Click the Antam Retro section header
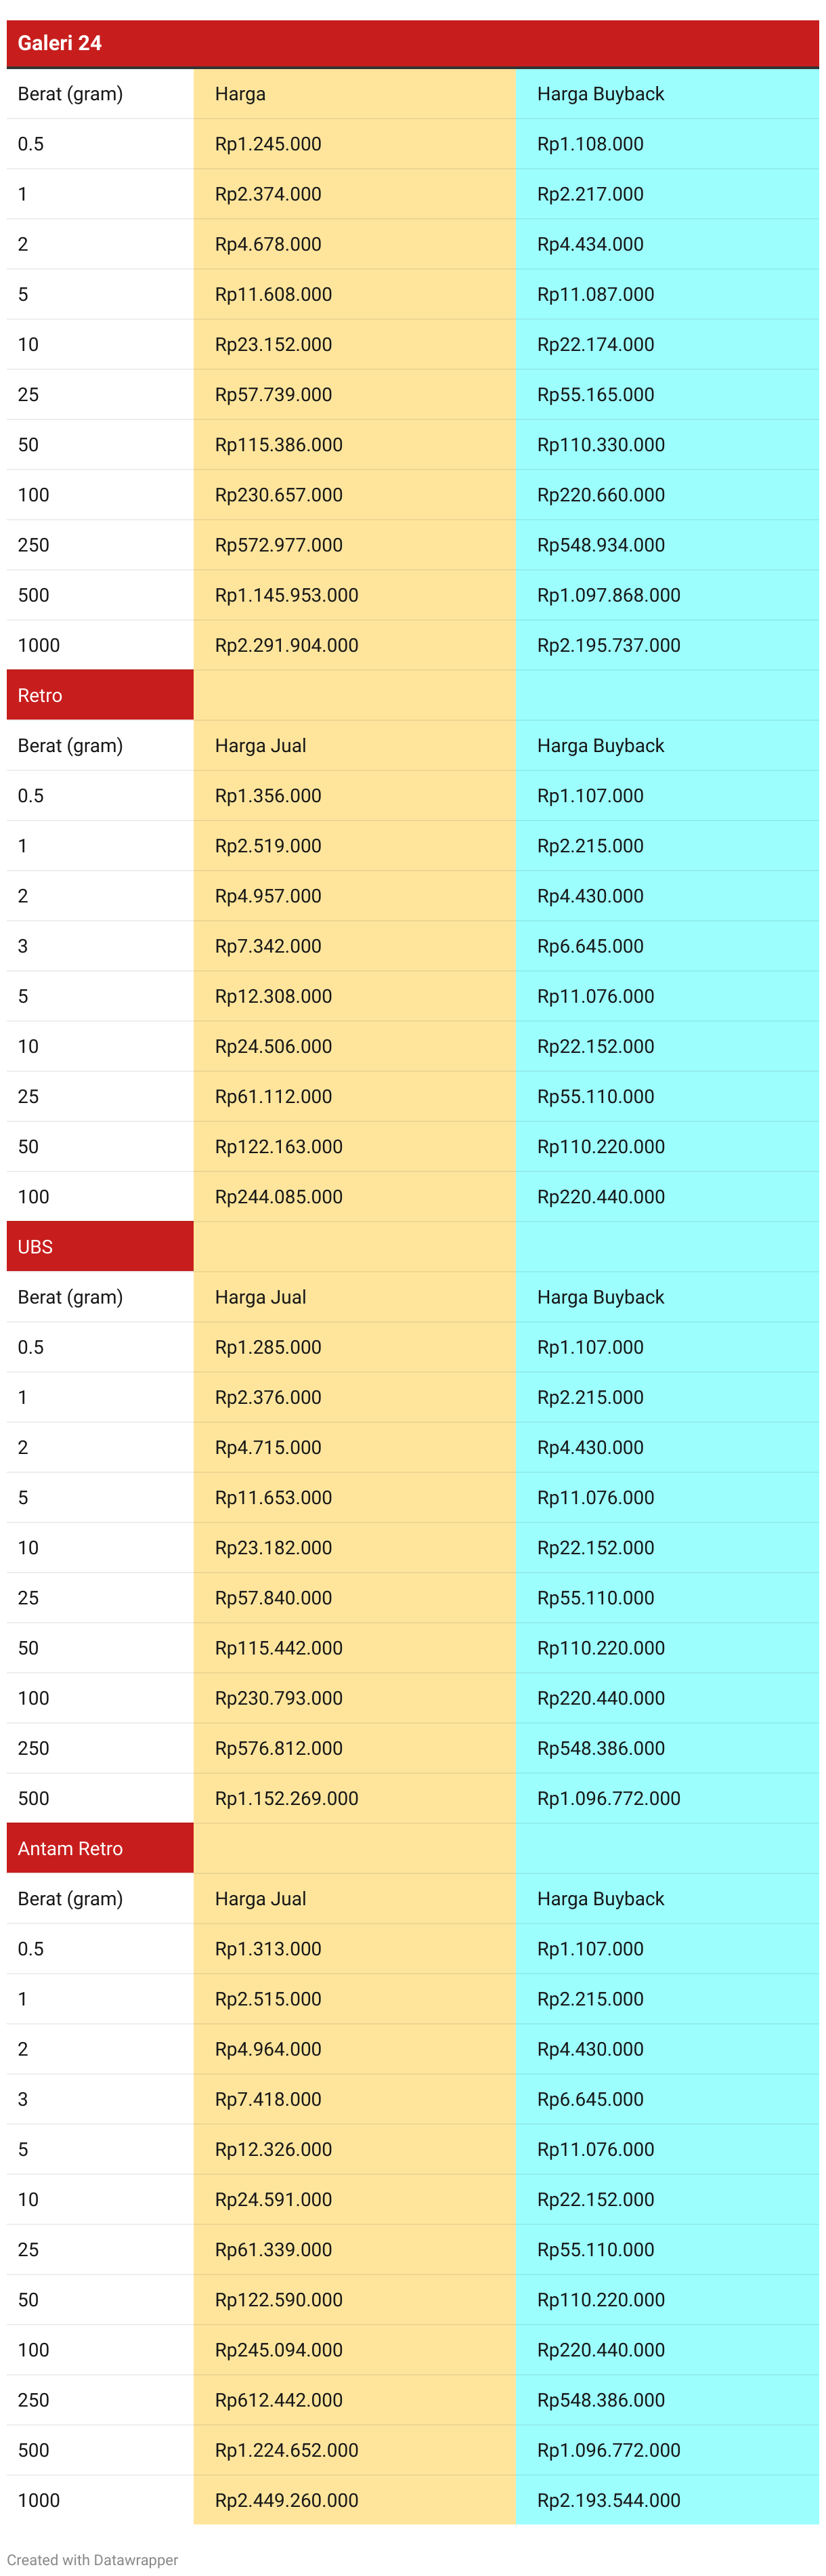The height and width of the screenshot is (2576, 826). click(x=70, y=1848)
